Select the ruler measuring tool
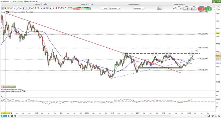This screenshot has width=221, height=118. click(x=11, y=8)
